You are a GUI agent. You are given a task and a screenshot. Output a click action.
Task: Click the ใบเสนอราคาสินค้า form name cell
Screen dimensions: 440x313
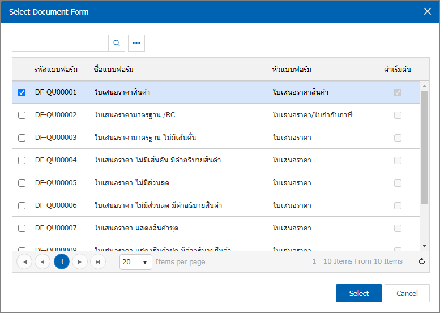point(122,92)
